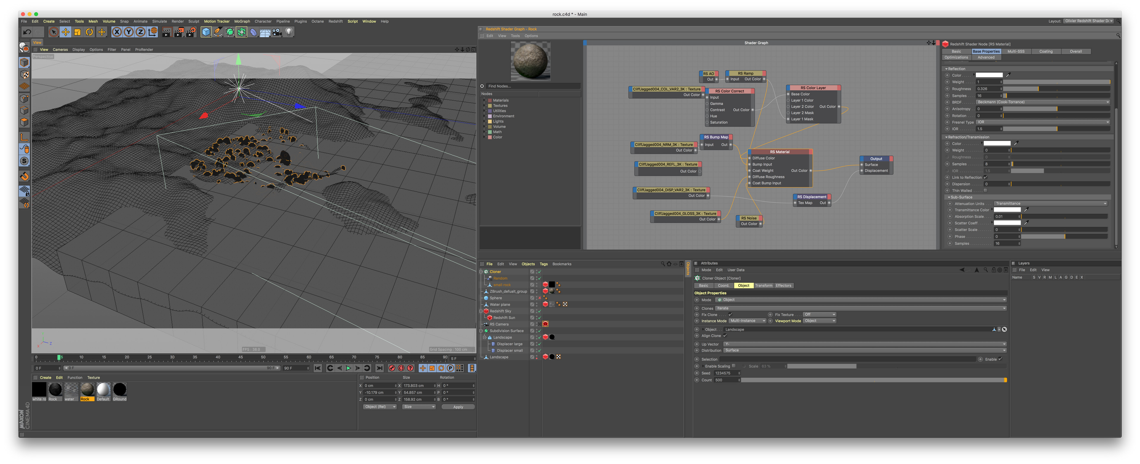Click the filmstrip timeline icon at far right

[472, 368]
